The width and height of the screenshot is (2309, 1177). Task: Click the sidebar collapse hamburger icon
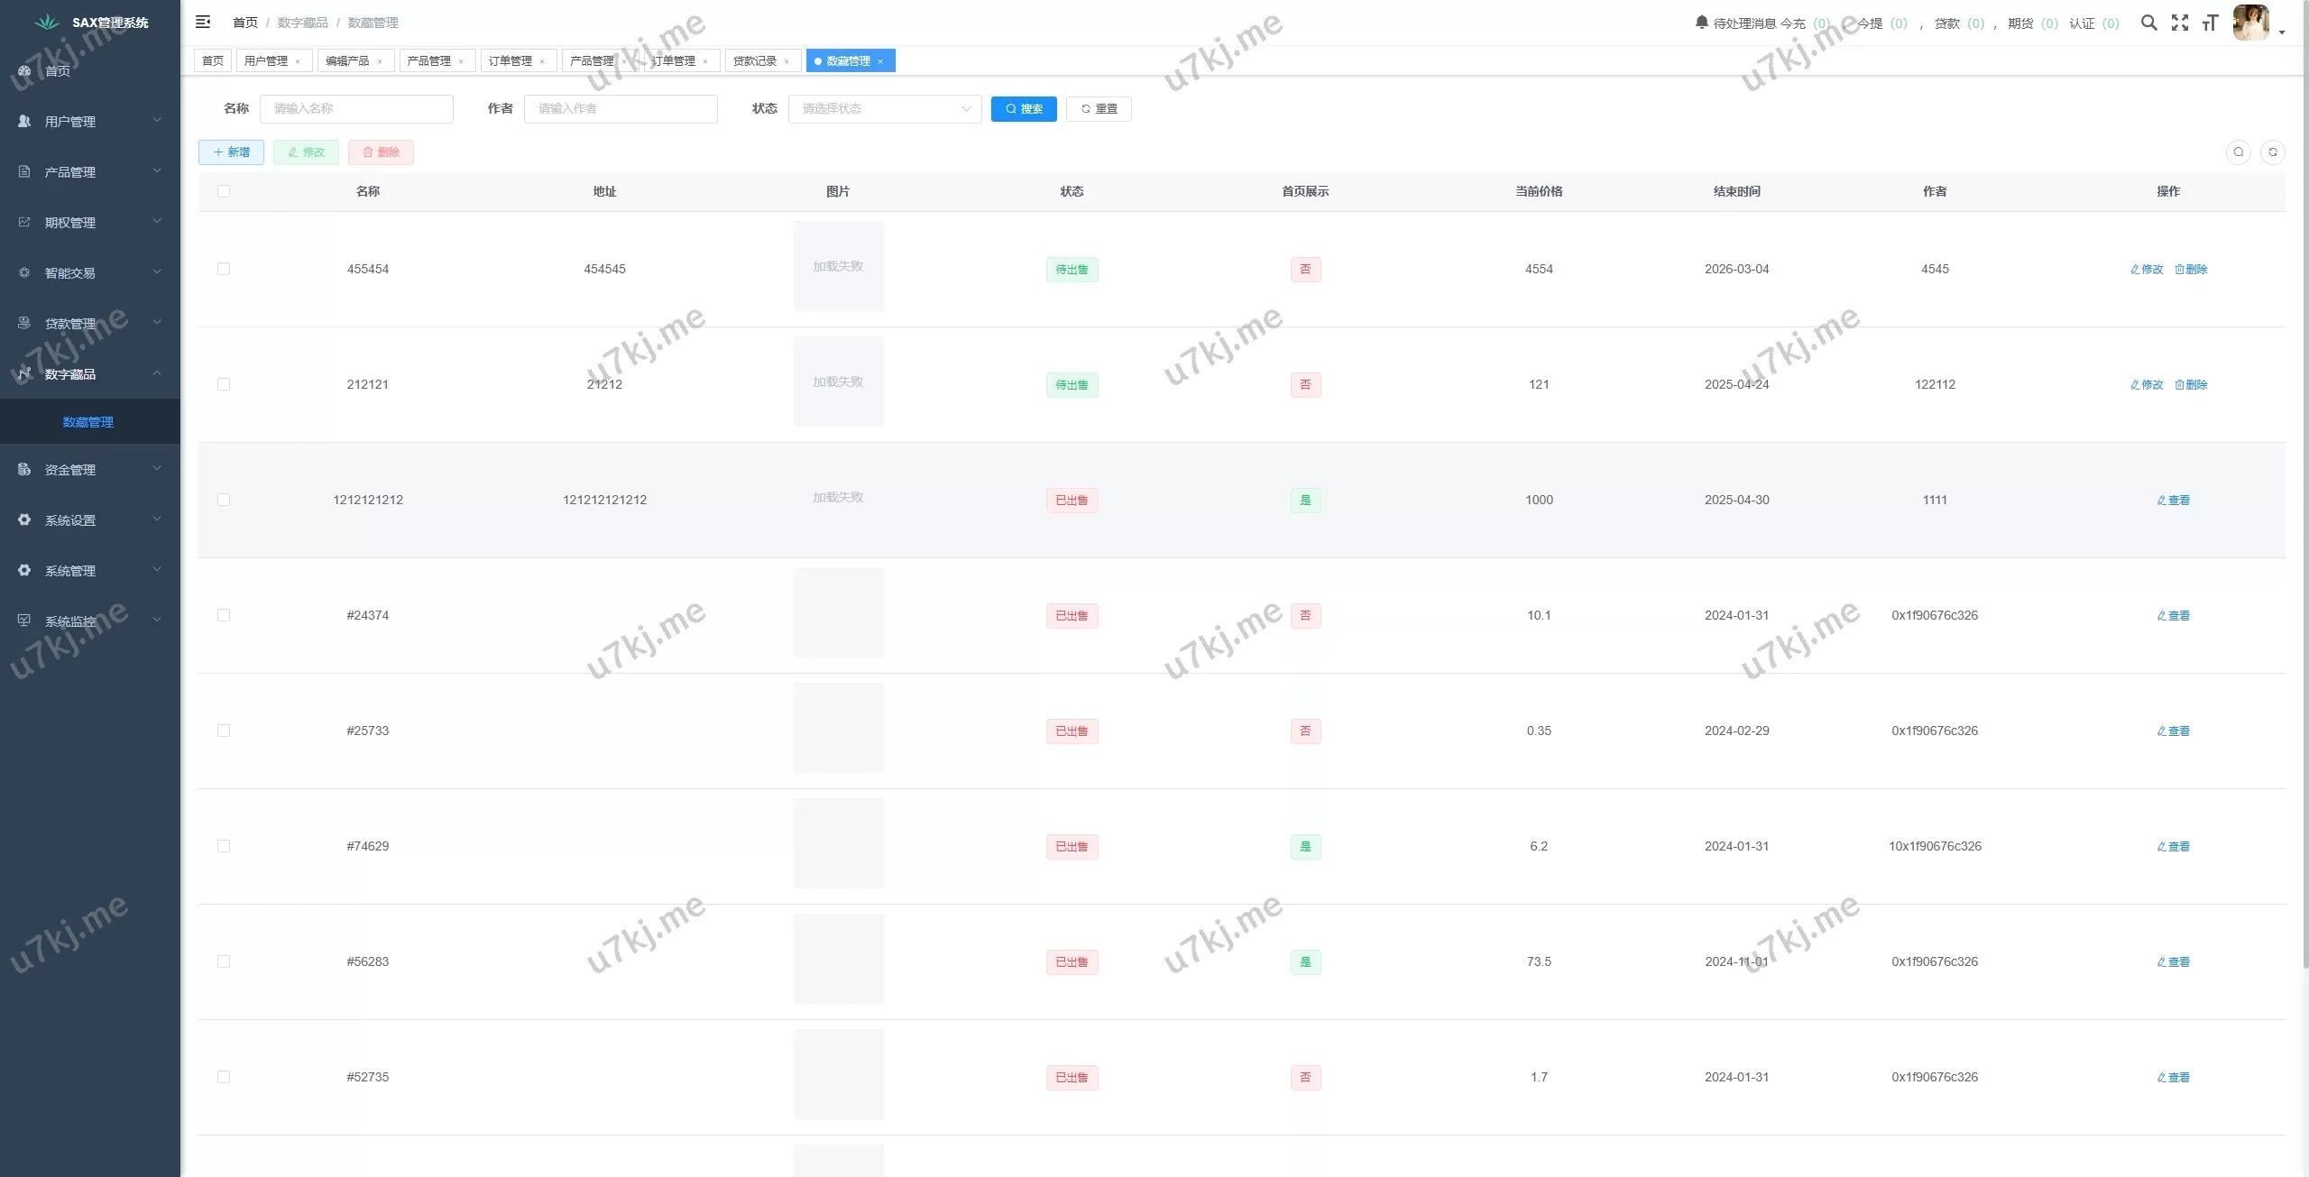point(203,22)
